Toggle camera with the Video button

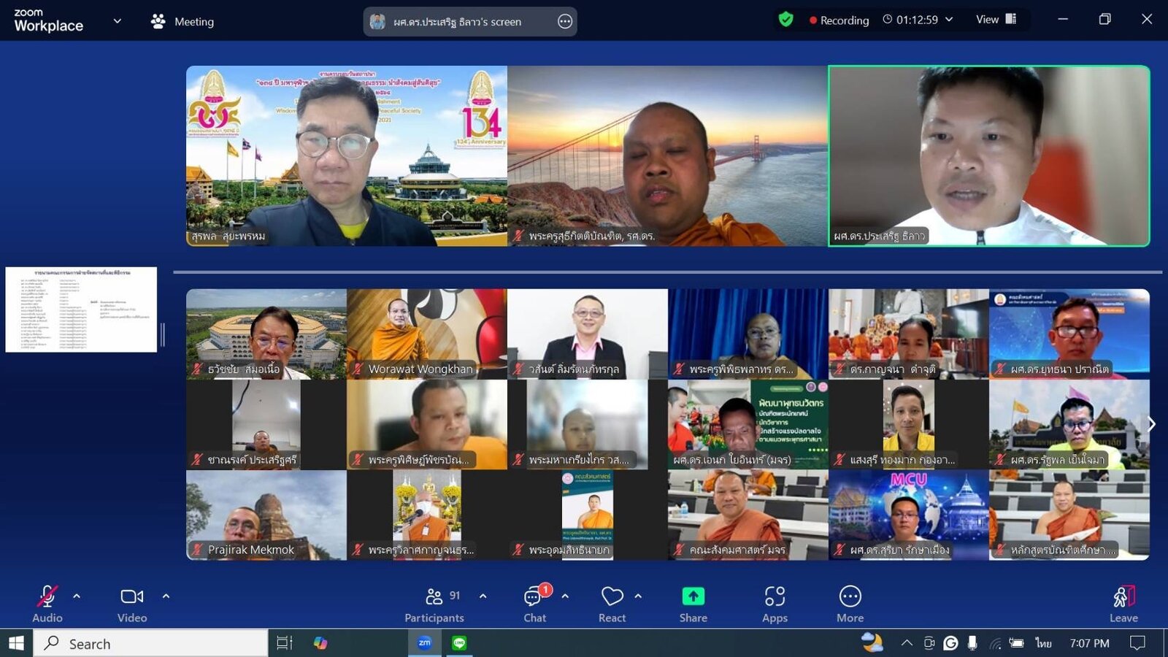pos(132,604)
